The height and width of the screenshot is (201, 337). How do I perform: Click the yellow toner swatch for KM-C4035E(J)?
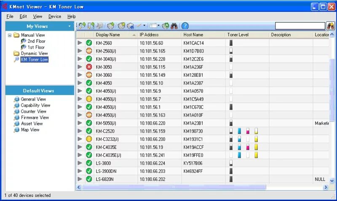click(x=256, y=155)
